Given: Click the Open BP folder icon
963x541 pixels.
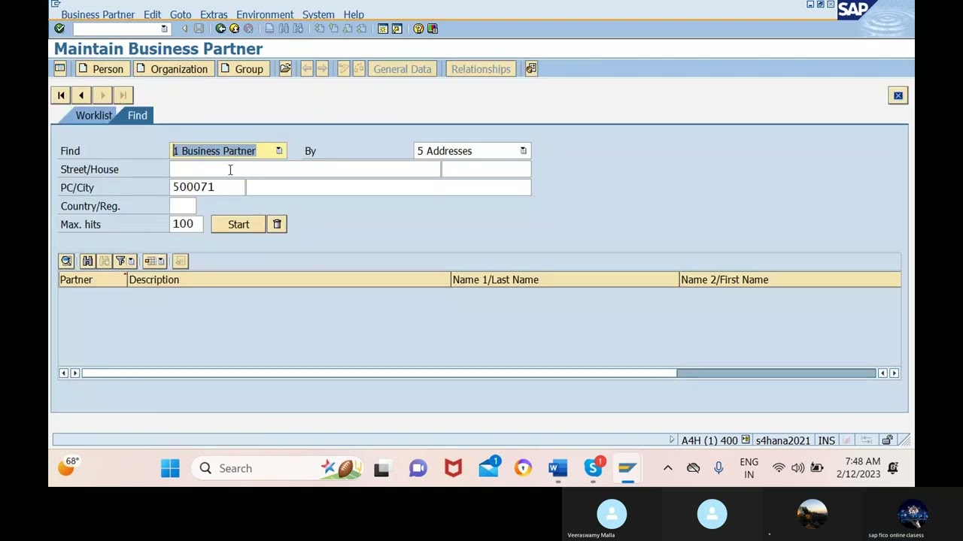Looking at the screenshot, I should click(x=285, y=69).
